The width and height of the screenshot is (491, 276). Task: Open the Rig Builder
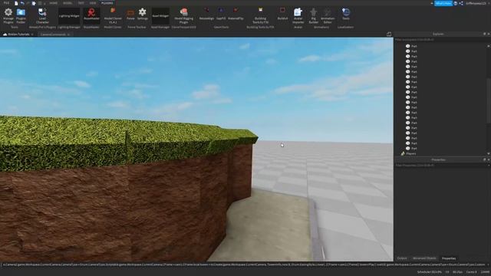point(314,16)
